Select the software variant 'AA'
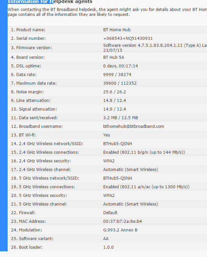Image resolution: width=207 pixels, height=257 pixels. coord(106,239)
